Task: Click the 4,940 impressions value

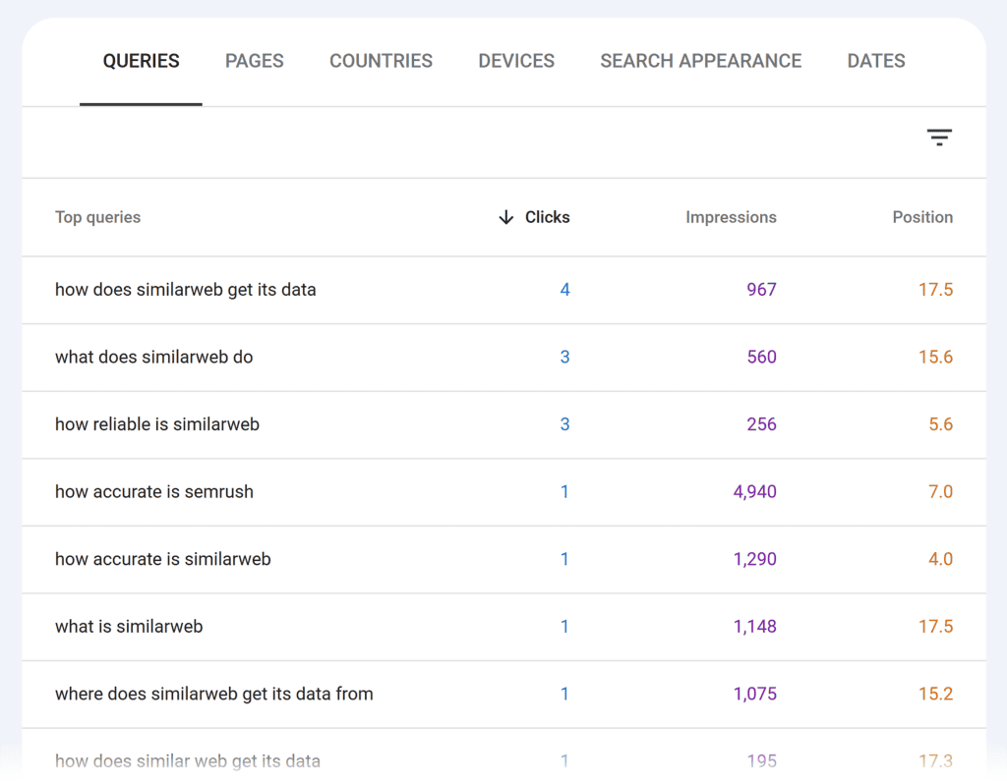Action: (x=754, y=492)
